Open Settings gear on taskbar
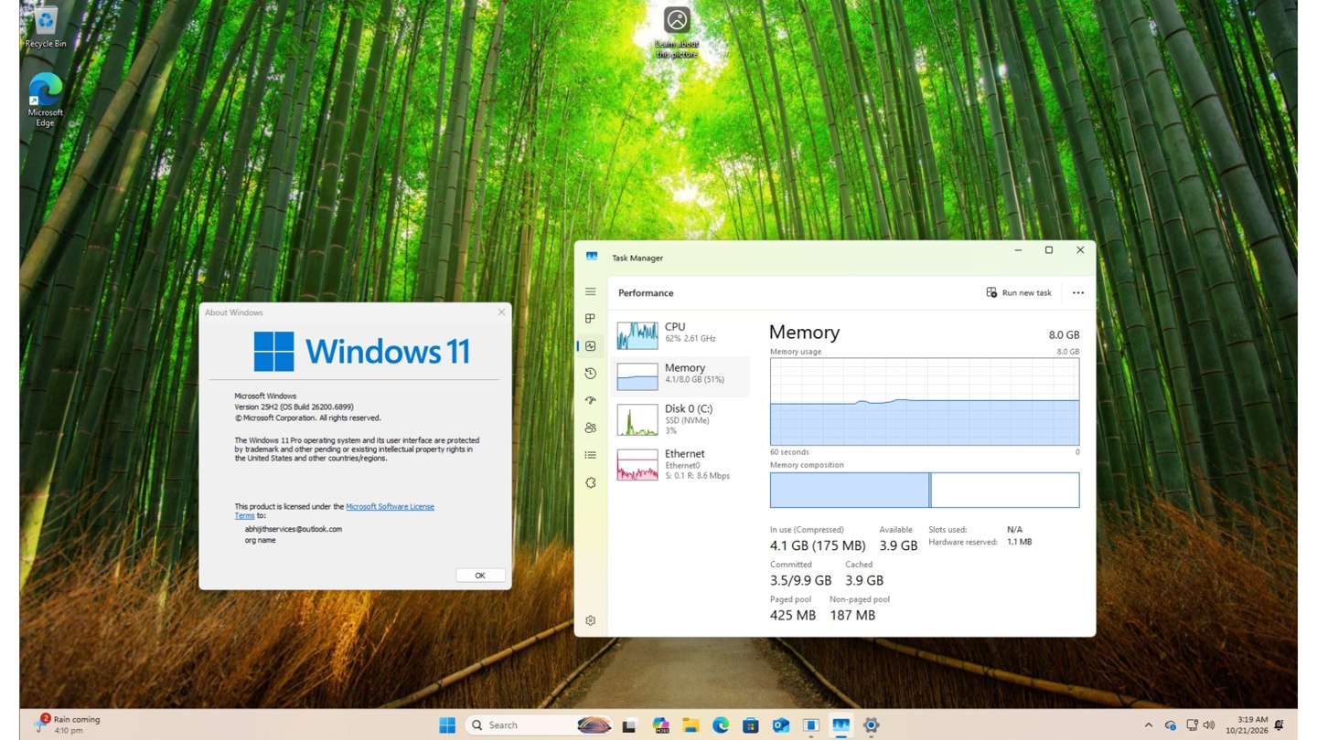This screenshot has width=1317, height=740. coord(871,725)
